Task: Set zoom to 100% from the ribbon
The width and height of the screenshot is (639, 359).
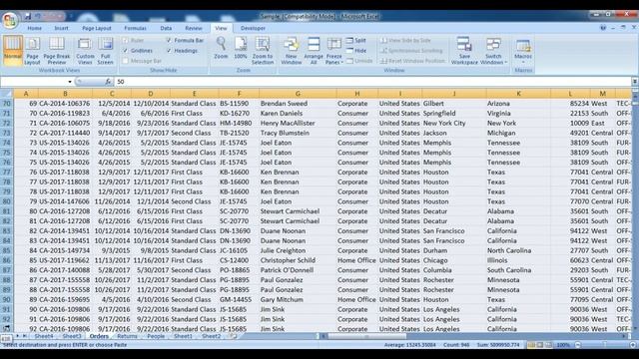Action: click(x=241, y=48)
